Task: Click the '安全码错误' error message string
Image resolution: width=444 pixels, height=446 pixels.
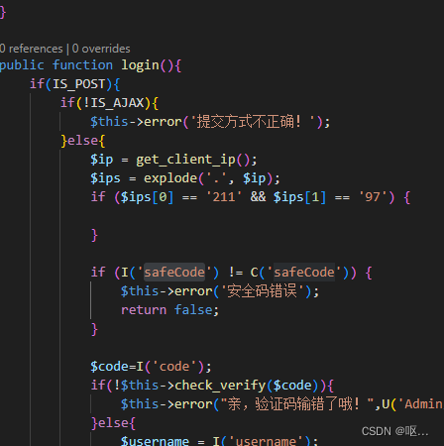Action: pos(262,291)
